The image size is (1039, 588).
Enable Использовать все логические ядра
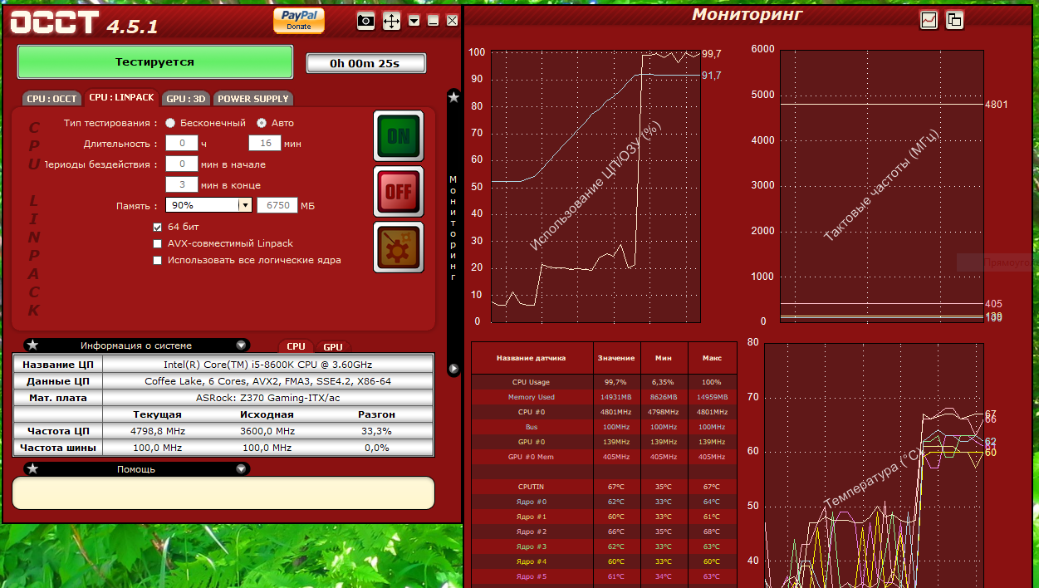click(x=158, y=260)
